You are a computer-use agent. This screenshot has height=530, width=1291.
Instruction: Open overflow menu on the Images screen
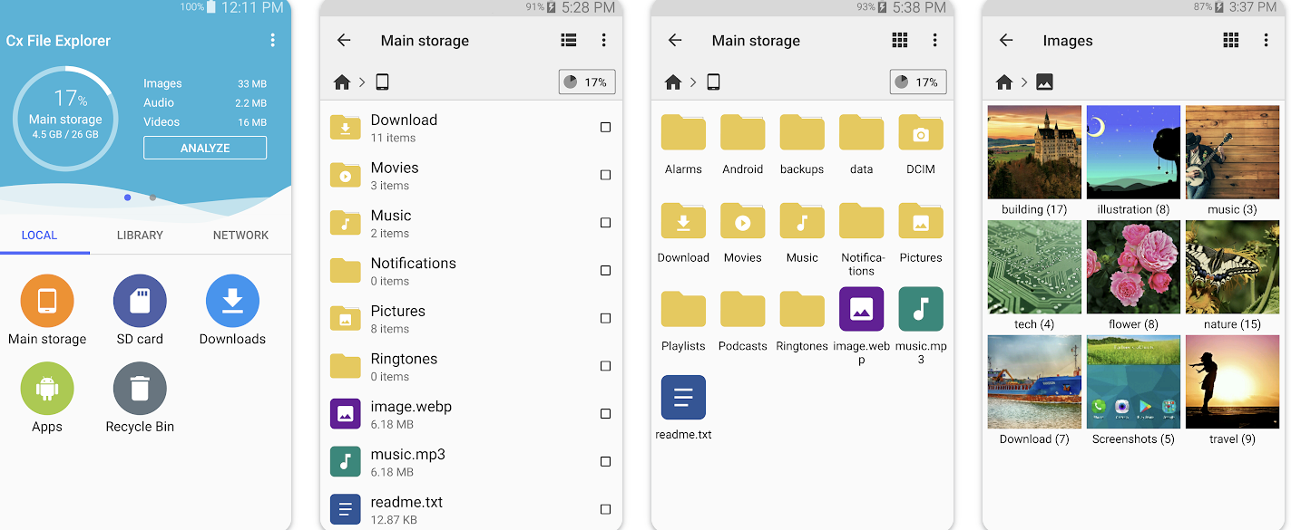point(1267,40)
